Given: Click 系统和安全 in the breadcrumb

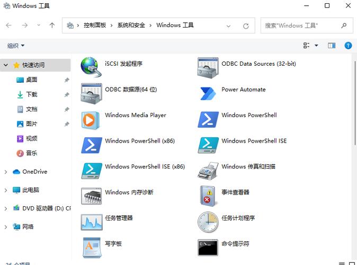Looking at the screenshot, I should click(x=131, y=25).
